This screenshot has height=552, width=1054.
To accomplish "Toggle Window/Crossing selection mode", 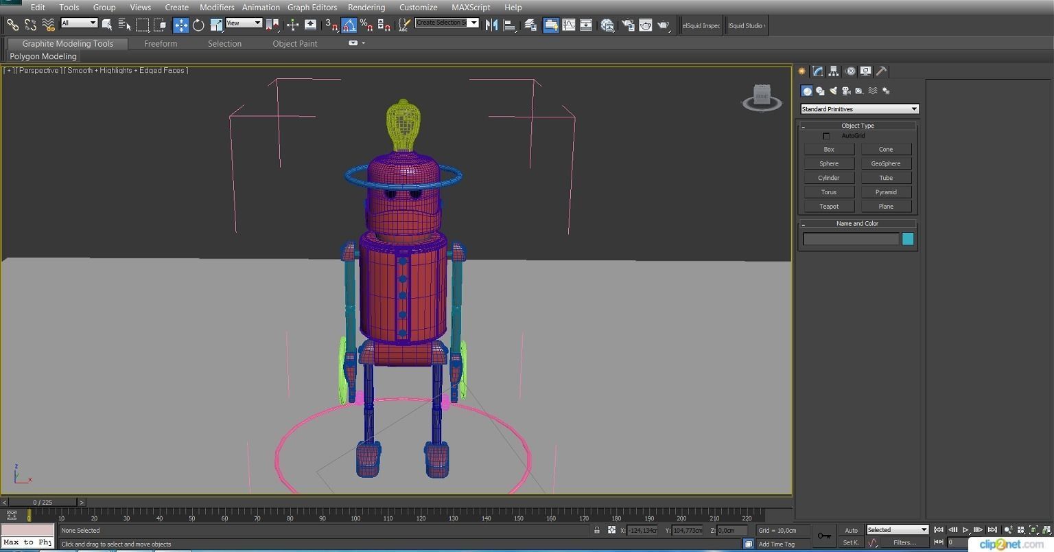I will (x=160, y=25).
